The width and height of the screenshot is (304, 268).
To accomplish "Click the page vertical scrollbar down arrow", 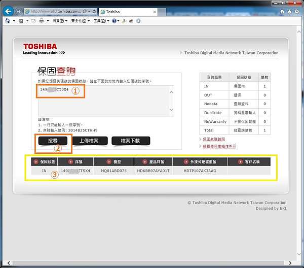I will 299,254.
